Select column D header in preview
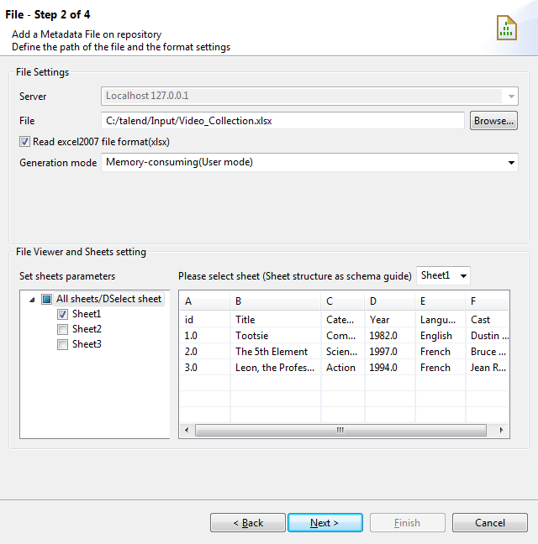The height and width of the screenshot is (544, 538). pyautogui.click(x=389, y=301)
